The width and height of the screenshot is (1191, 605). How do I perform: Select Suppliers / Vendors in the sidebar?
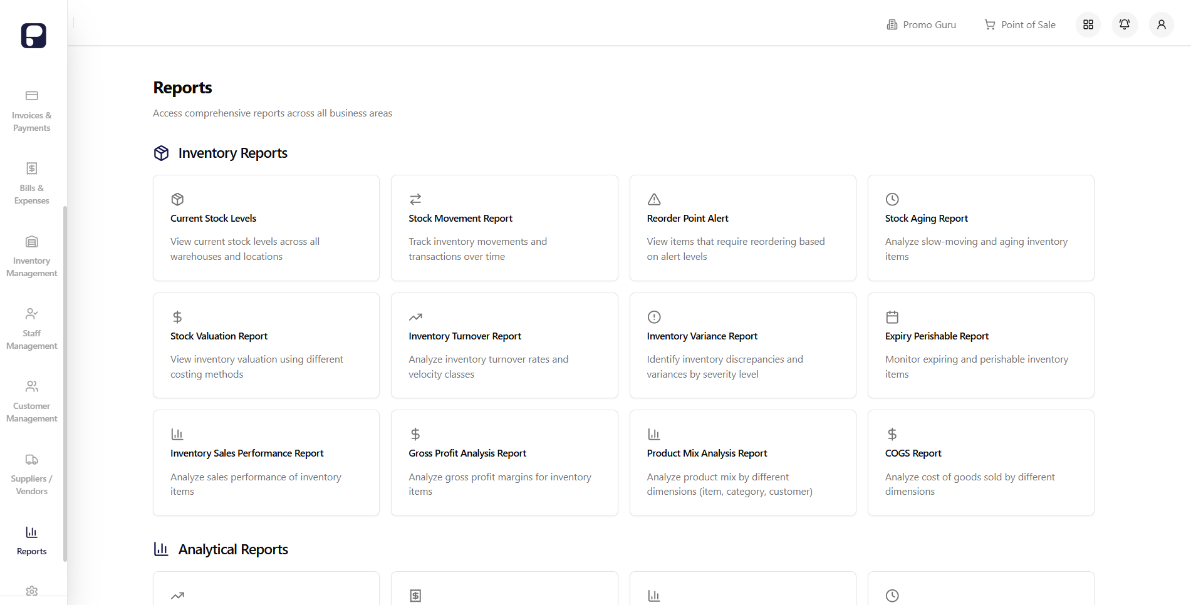31,473
